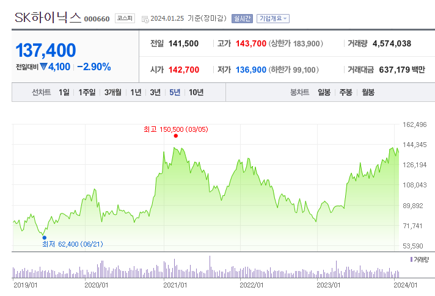
Task: Click the 선차트 label
Action: point(42,92)
